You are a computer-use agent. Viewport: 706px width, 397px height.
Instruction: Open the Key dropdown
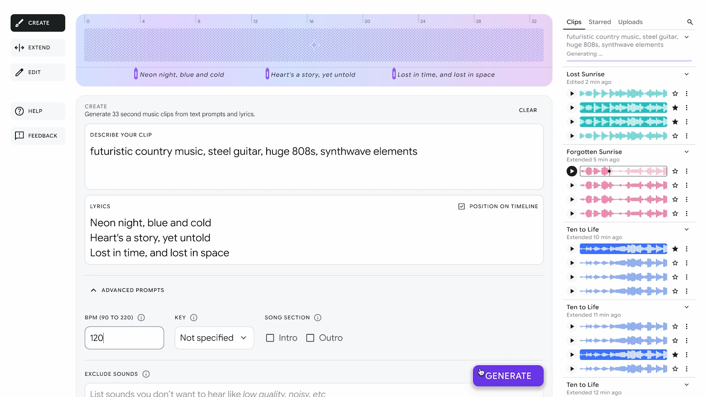tap(214, 337)
